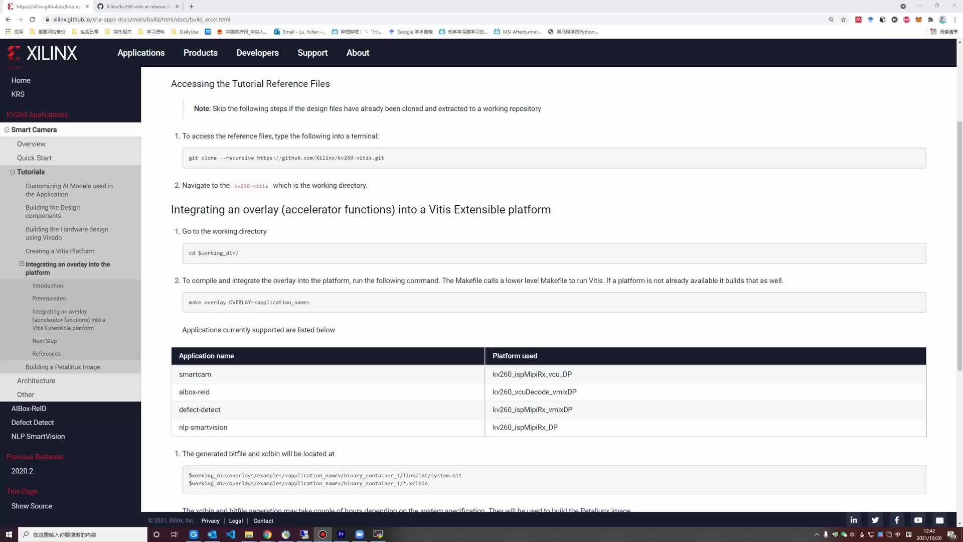
Task: Open the Applications top menu
Action: pyautogui.click(x=141, y=53)
